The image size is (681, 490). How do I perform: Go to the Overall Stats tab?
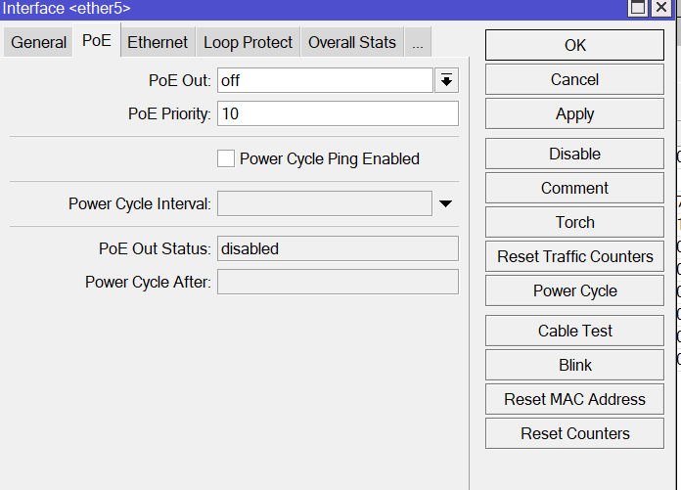pos(352,42)
